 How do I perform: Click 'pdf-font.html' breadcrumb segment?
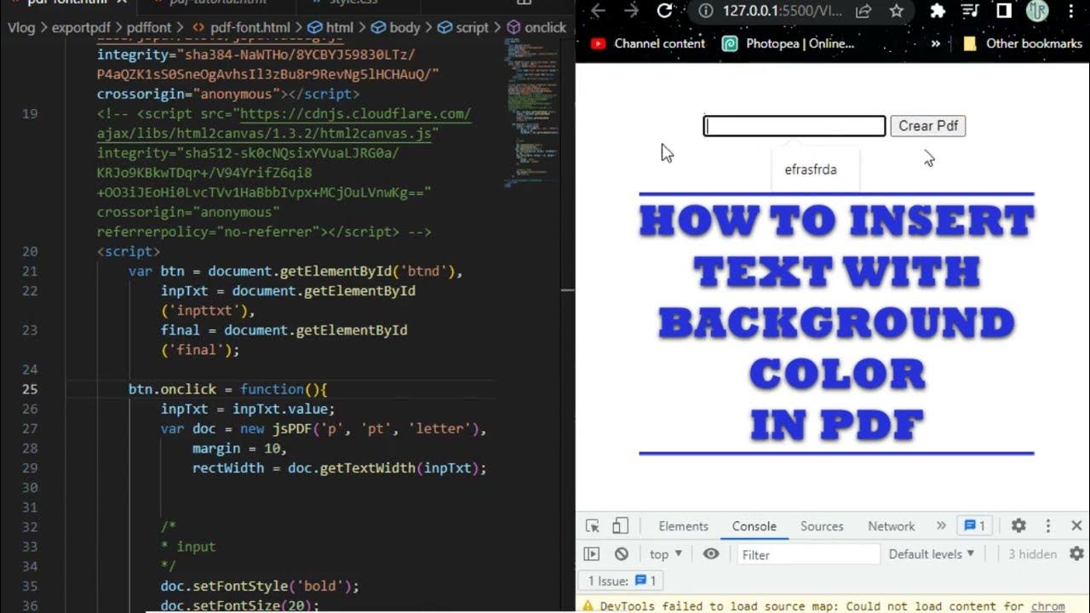(x=250, y=27)
